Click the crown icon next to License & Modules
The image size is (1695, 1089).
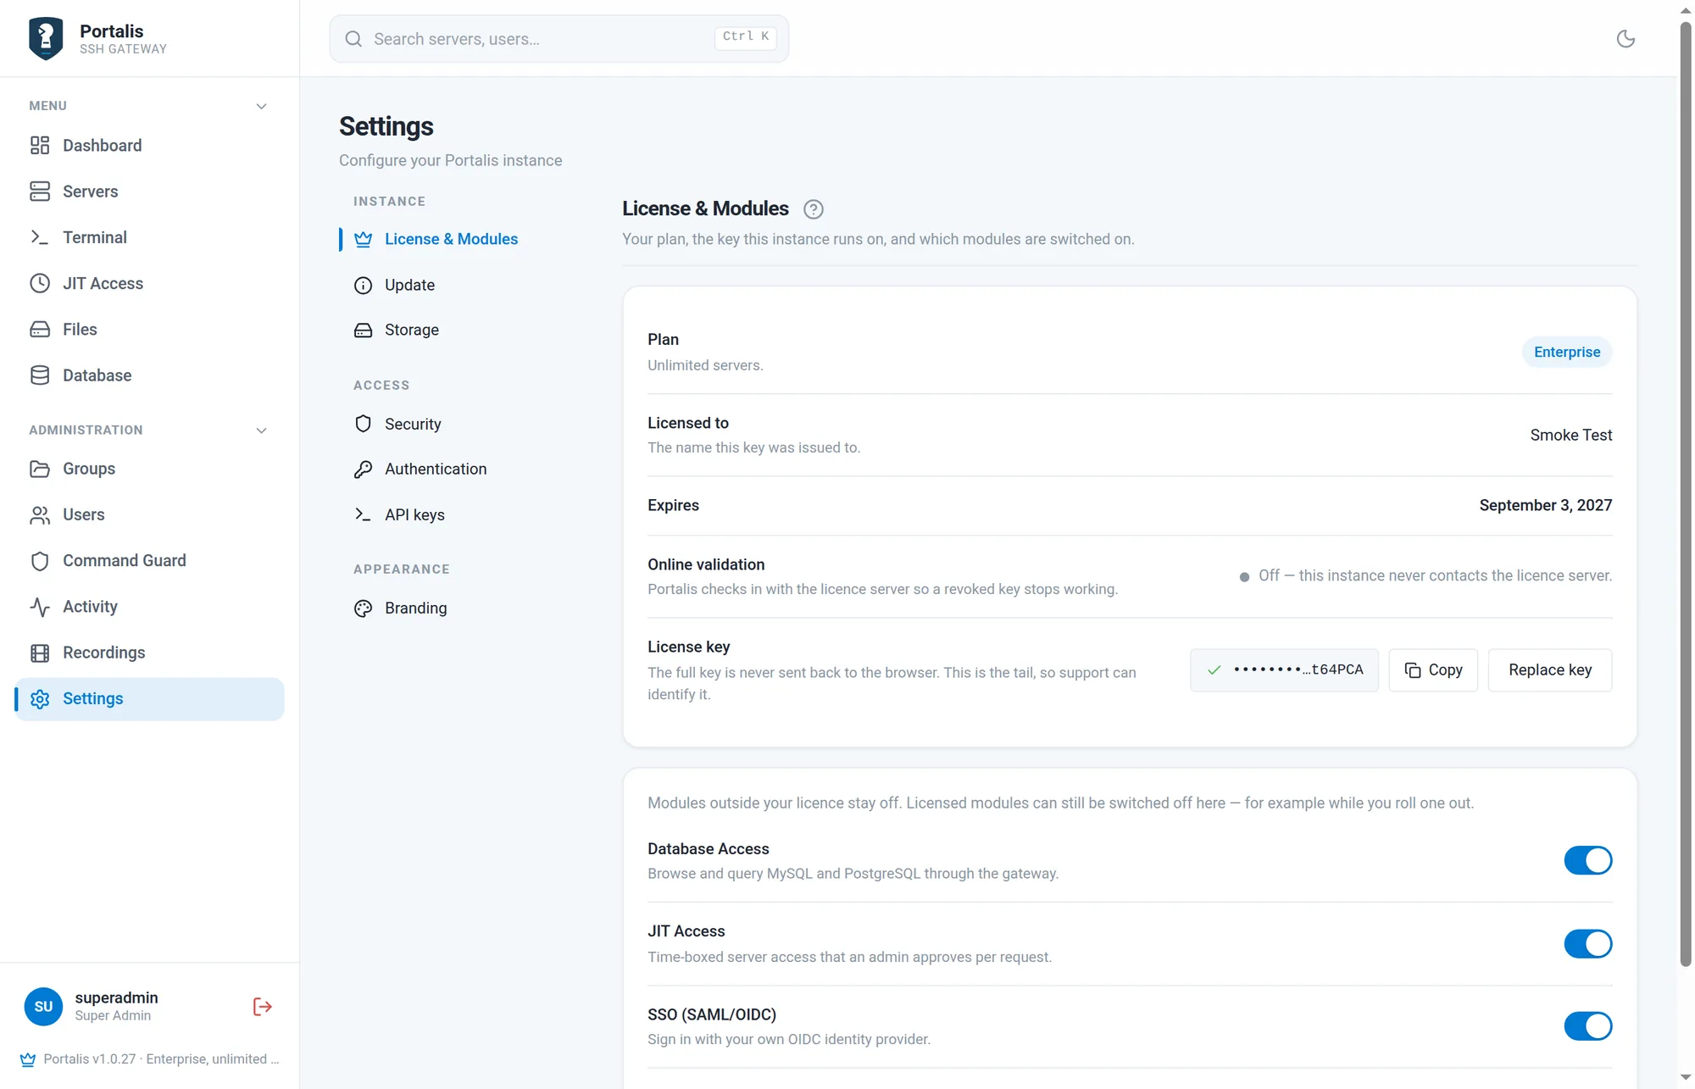[363, 239]
